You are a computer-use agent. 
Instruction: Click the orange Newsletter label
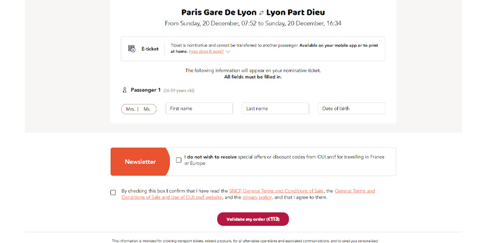141,162
